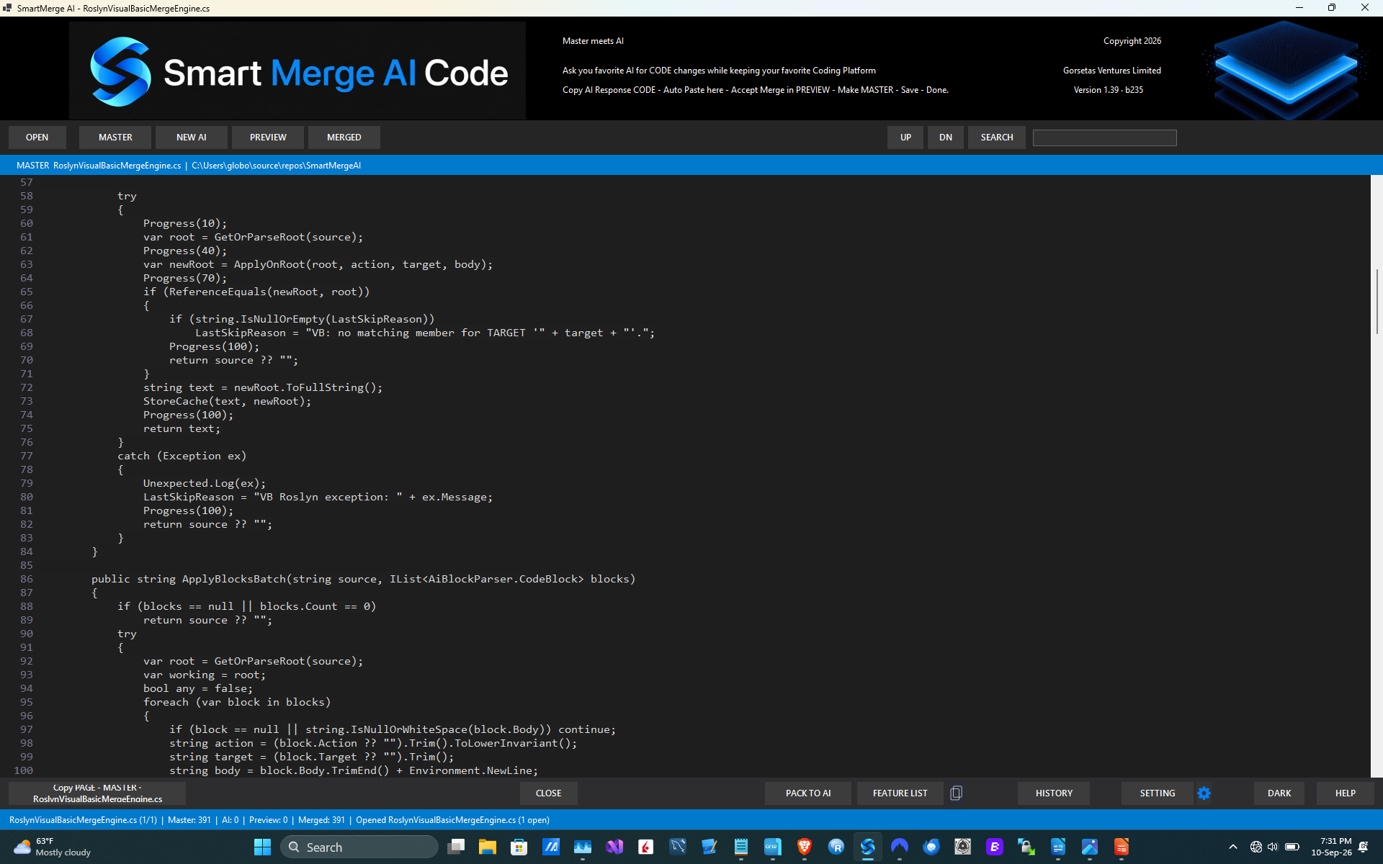The image size is (1383, 864).
Task: Switch to the MASTER view
Action: [x=115, y=137]
